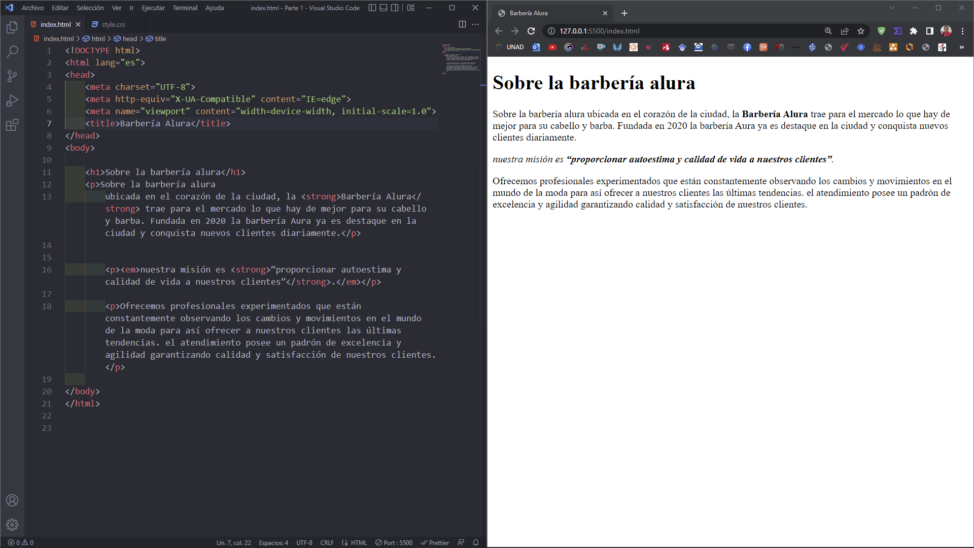This screenshot has height=548, width=974.
Task: Select the index.html tab
Action: coord(55,24)
